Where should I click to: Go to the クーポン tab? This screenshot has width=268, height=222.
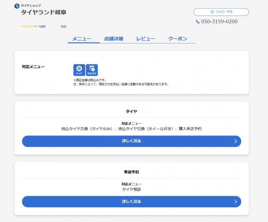[x=178, y=39]
